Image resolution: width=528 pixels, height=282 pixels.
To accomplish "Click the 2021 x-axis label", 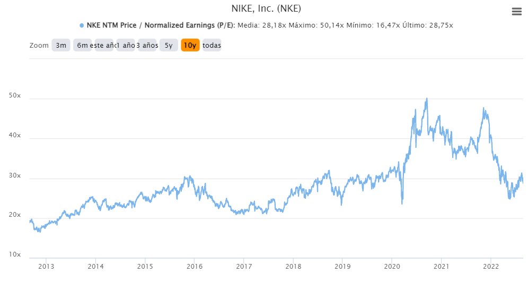I will [x=441, y=267].
